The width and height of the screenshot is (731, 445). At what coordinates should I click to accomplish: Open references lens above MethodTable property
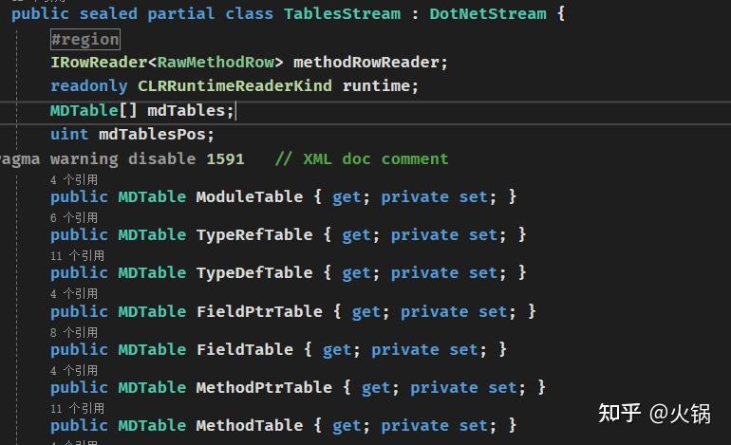(77, 408)
